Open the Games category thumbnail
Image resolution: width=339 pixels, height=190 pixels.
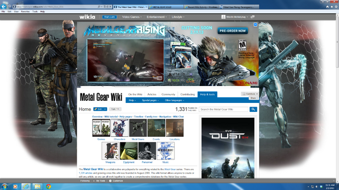pyautogui.click(x=101, y=128)
